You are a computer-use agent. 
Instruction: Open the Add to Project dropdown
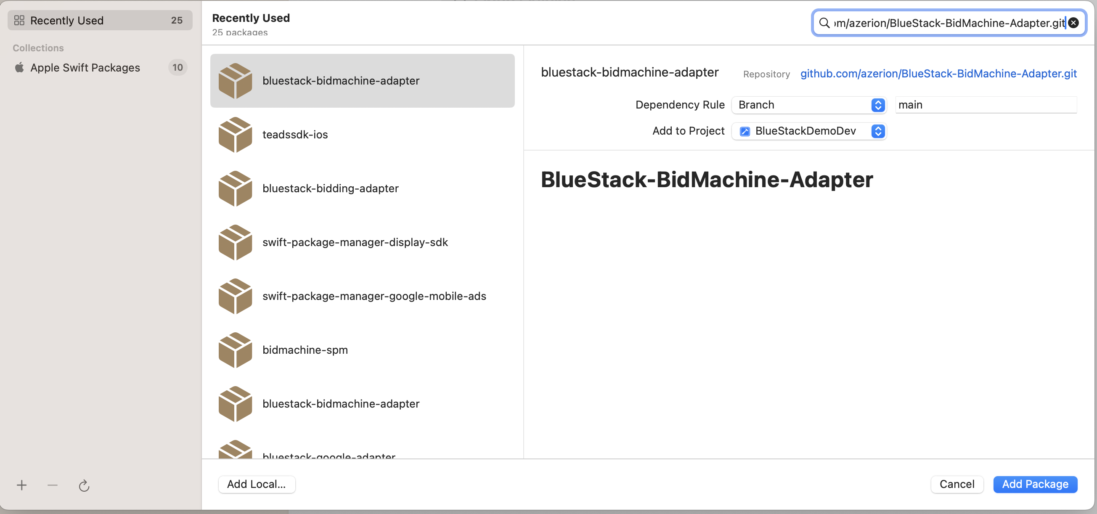[809, 131]
